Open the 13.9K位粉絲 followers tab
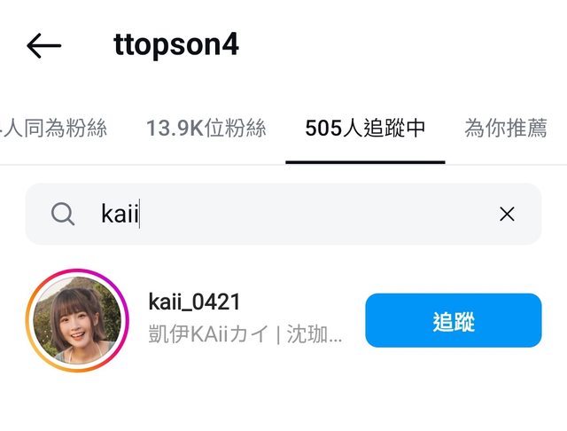Screen dimensions: 567x431 pyautogui.click(x=206, y=128)
